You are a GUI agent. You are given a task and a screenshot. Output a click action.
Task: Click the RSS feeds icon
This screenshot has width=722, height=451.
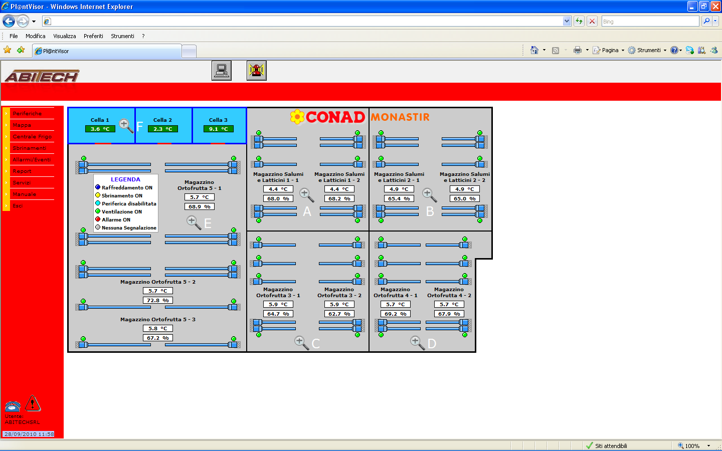coord(556,50)
